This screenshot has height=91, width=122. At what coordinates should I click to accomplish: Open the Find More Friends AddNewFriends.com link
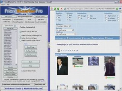(x=24, y=88)
